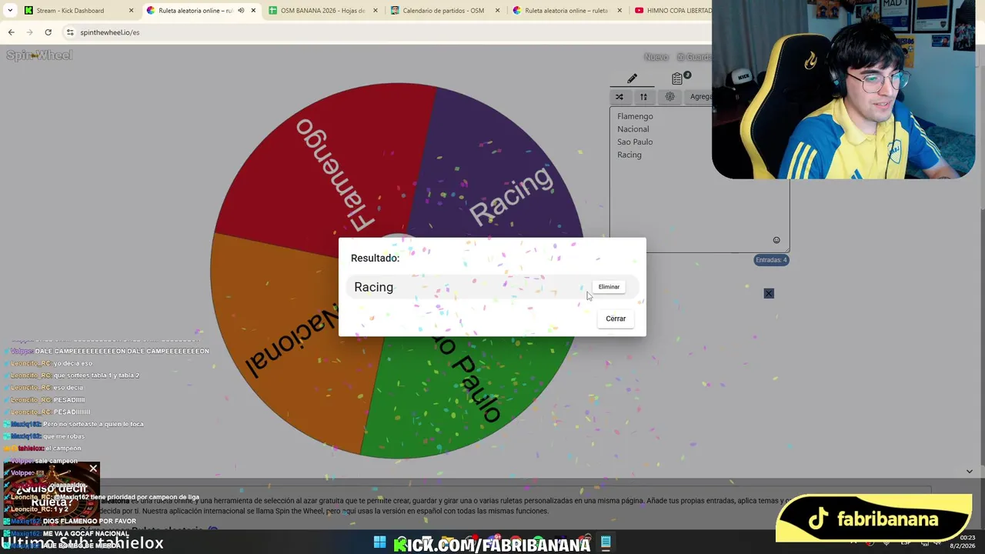Reload the spinthewheel.io page
Viewport: 985px width, 554px height.
pos(48,32)
